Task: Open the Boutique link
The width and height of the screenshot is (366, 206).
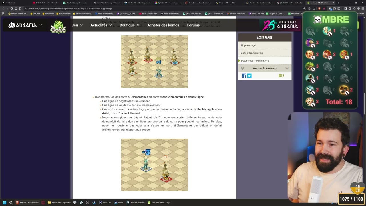Action: point(129,25)
